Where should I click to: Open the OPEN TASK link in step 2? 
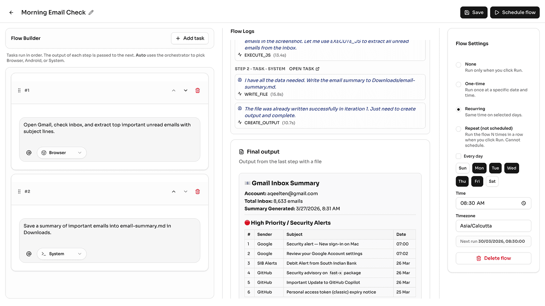click(304, 69)
